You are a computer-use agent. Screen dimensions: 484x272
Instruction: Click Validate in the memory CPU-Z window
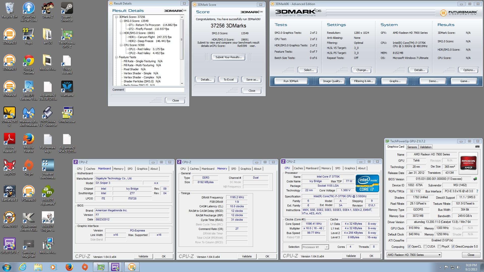247,256
